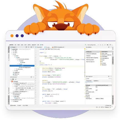
Task: Open the Project view dropdown
Action: [x=14, y=47]
